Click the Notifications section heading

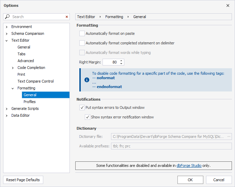pyautogui.click(x=89, y=99)
